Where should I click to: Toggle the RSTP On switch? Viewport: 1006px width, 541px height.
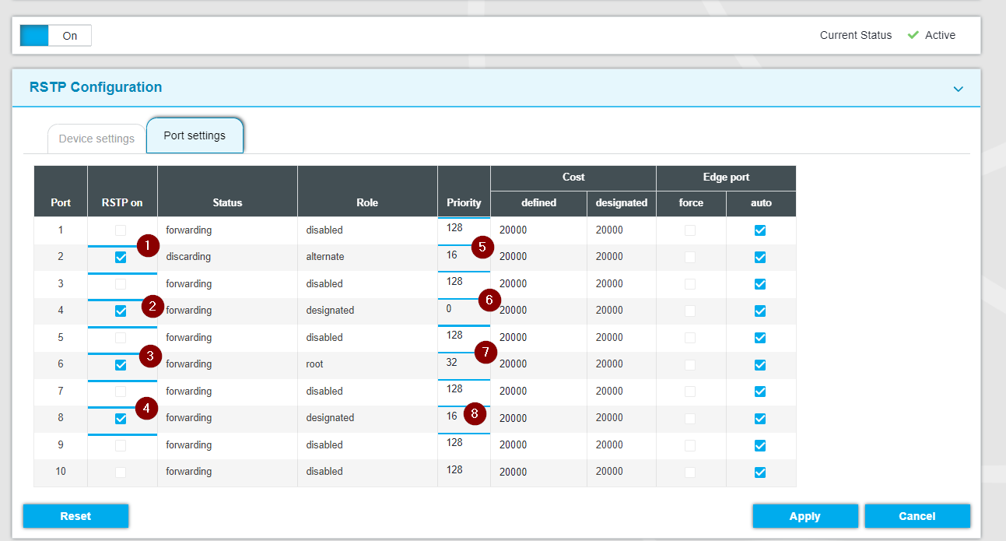pyautogui.click(x=55, y=36)
